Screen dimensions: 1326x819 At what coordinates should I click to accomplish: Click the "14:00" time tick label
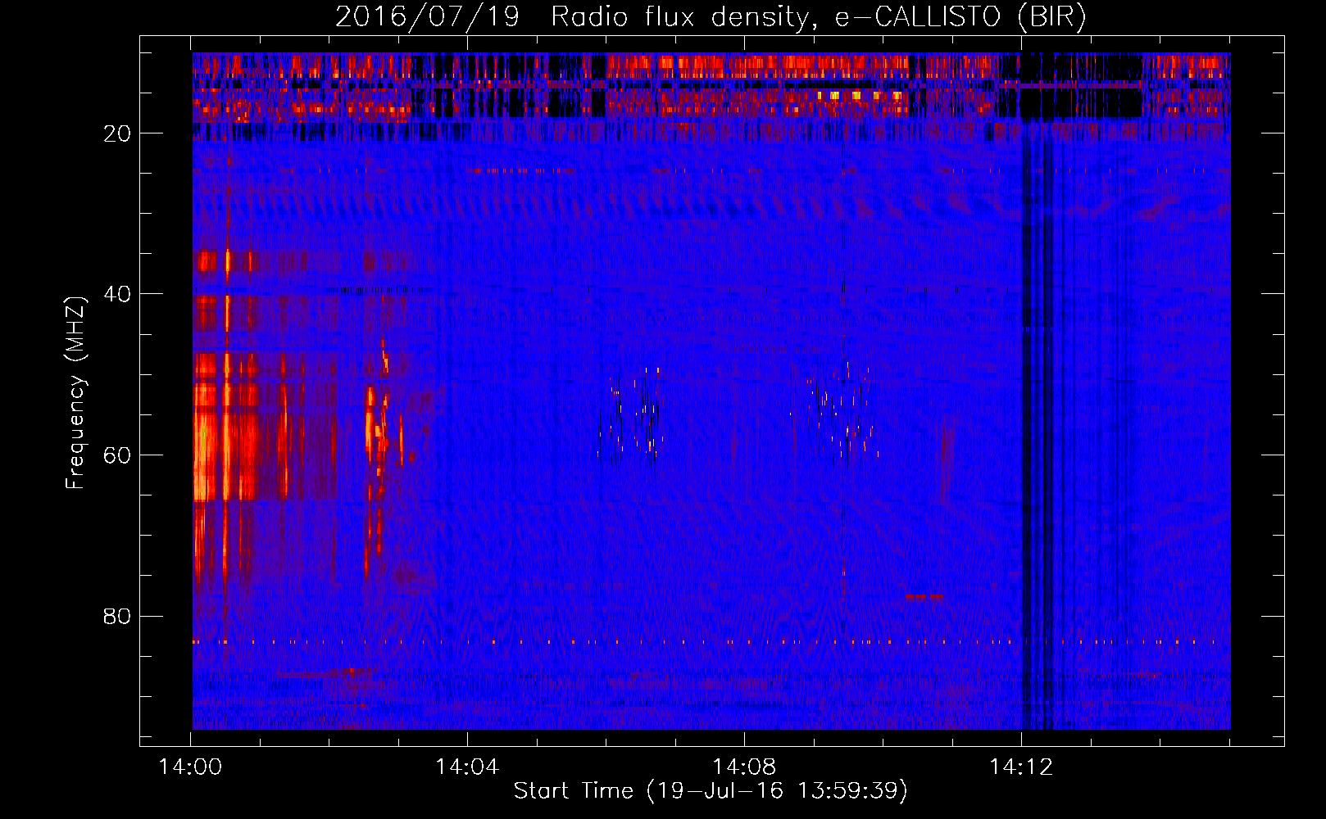click(190, 767)
